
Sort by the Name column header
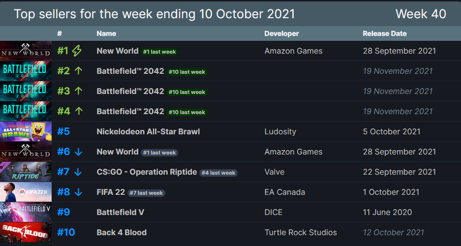click(x=106, y=33)
